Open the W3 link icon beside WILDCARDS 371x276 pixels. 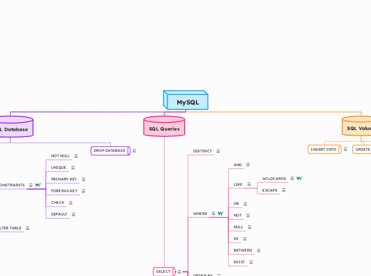tap(299, 178)
